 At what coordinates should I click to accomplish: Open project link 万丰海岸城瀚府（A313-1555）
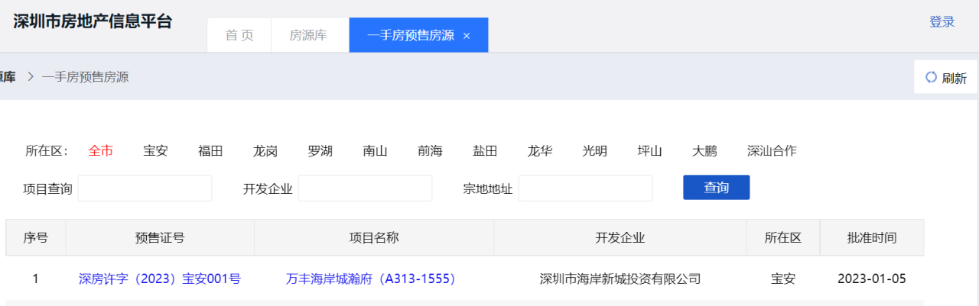tap(372, 279)
